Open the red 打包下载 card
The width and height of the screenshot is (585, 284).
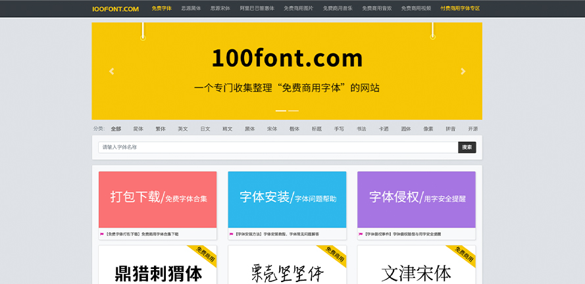157,199
